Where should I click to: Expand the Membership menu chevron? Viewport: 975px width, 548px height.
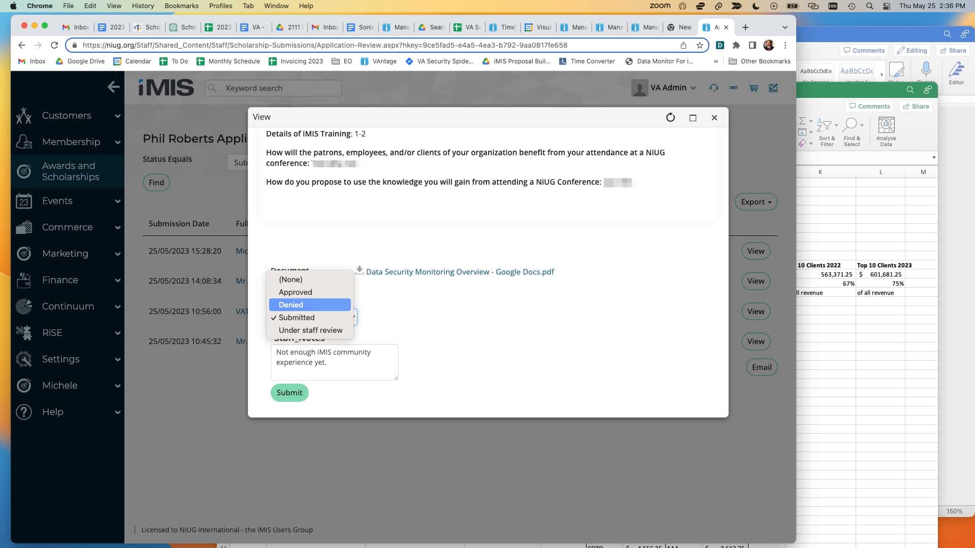[118, 143]
